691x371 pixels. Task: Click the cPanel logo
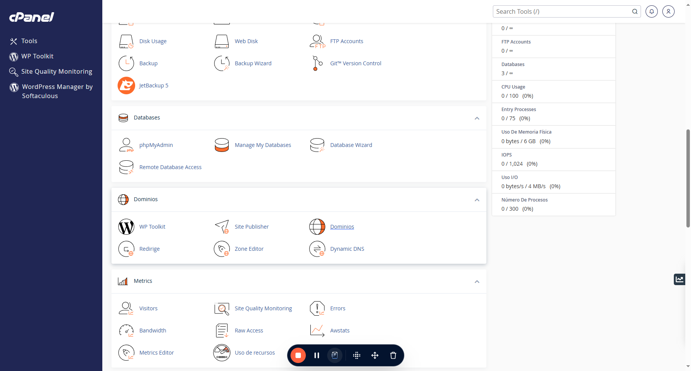(32, 17)
